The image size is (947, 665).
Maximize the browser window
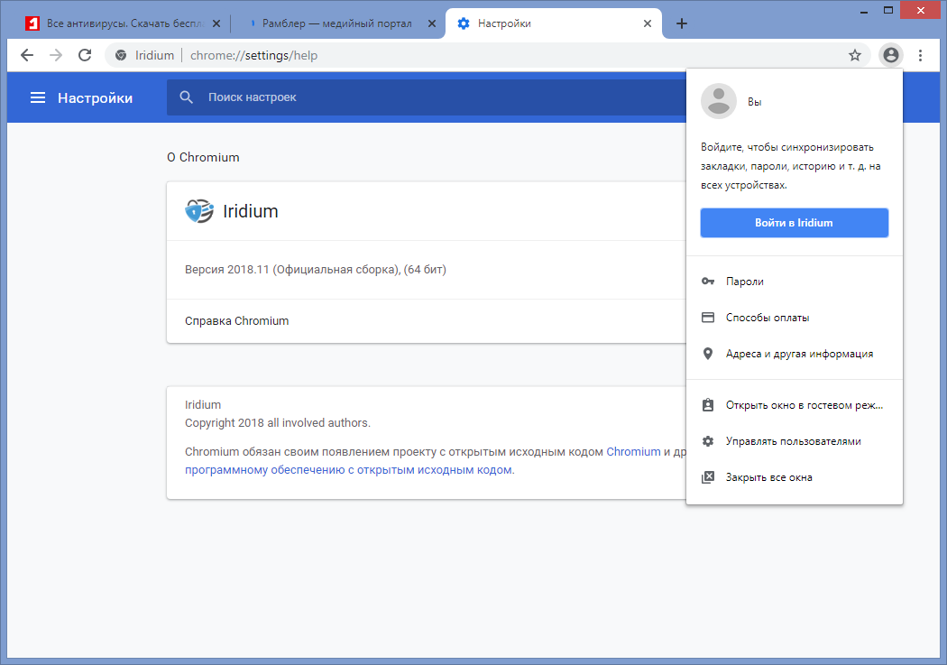coord(887,10)
